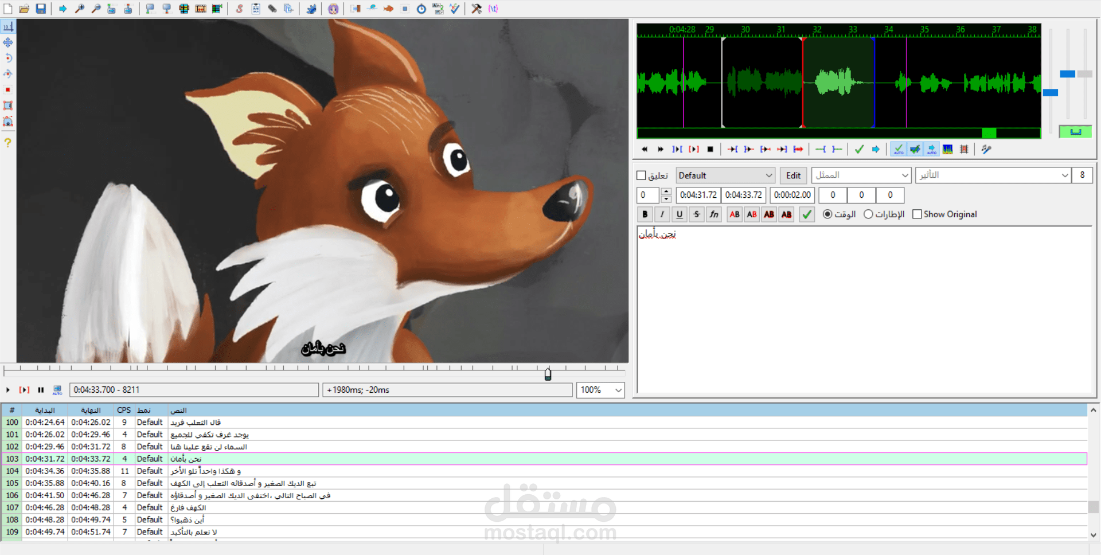
Task: Zoom video in with magnifier plus
Action: [x=80, y=9]
